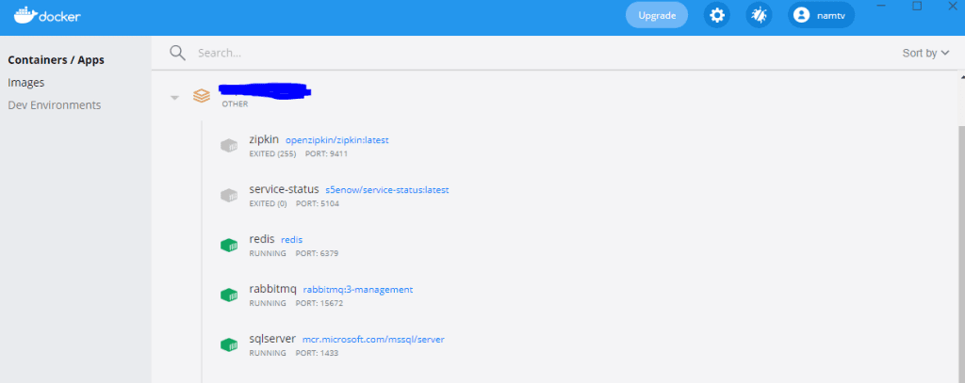Open the namtv account menu
This screenshot has width=965, height=383.
coord(821,15)
